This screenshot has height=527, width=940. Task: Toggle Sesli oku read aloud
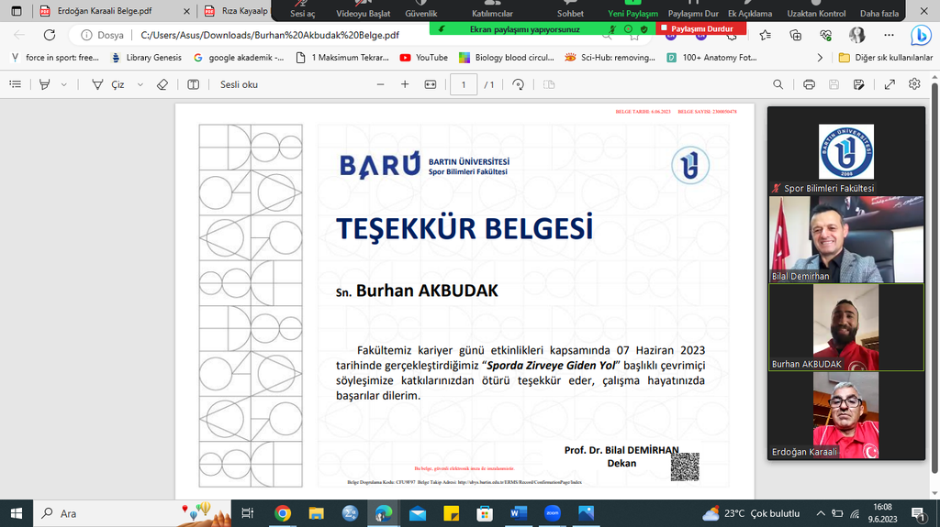pos(239,84)
